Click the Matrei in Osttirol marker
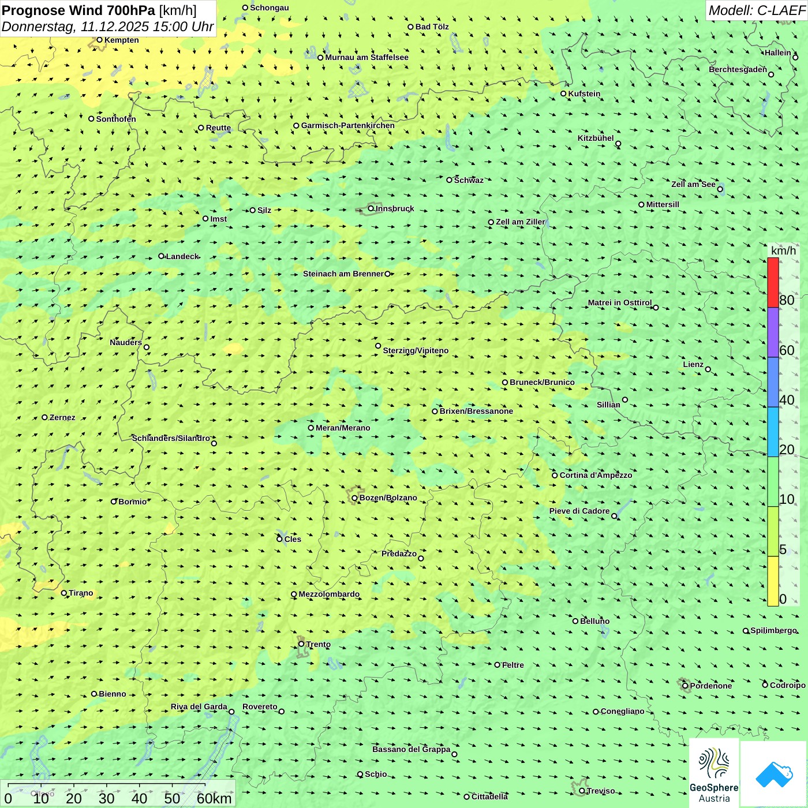 click(656, 308)
